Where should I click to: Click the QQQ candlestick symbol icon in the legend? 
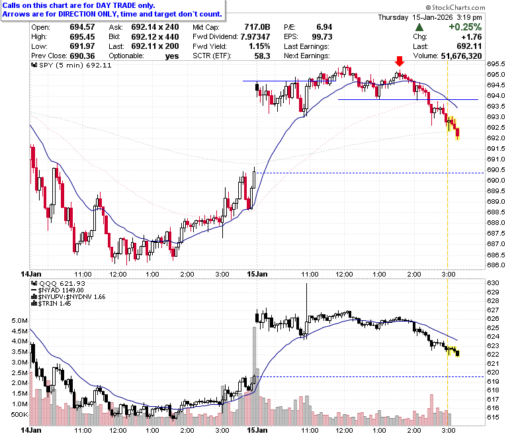[34, 283]
